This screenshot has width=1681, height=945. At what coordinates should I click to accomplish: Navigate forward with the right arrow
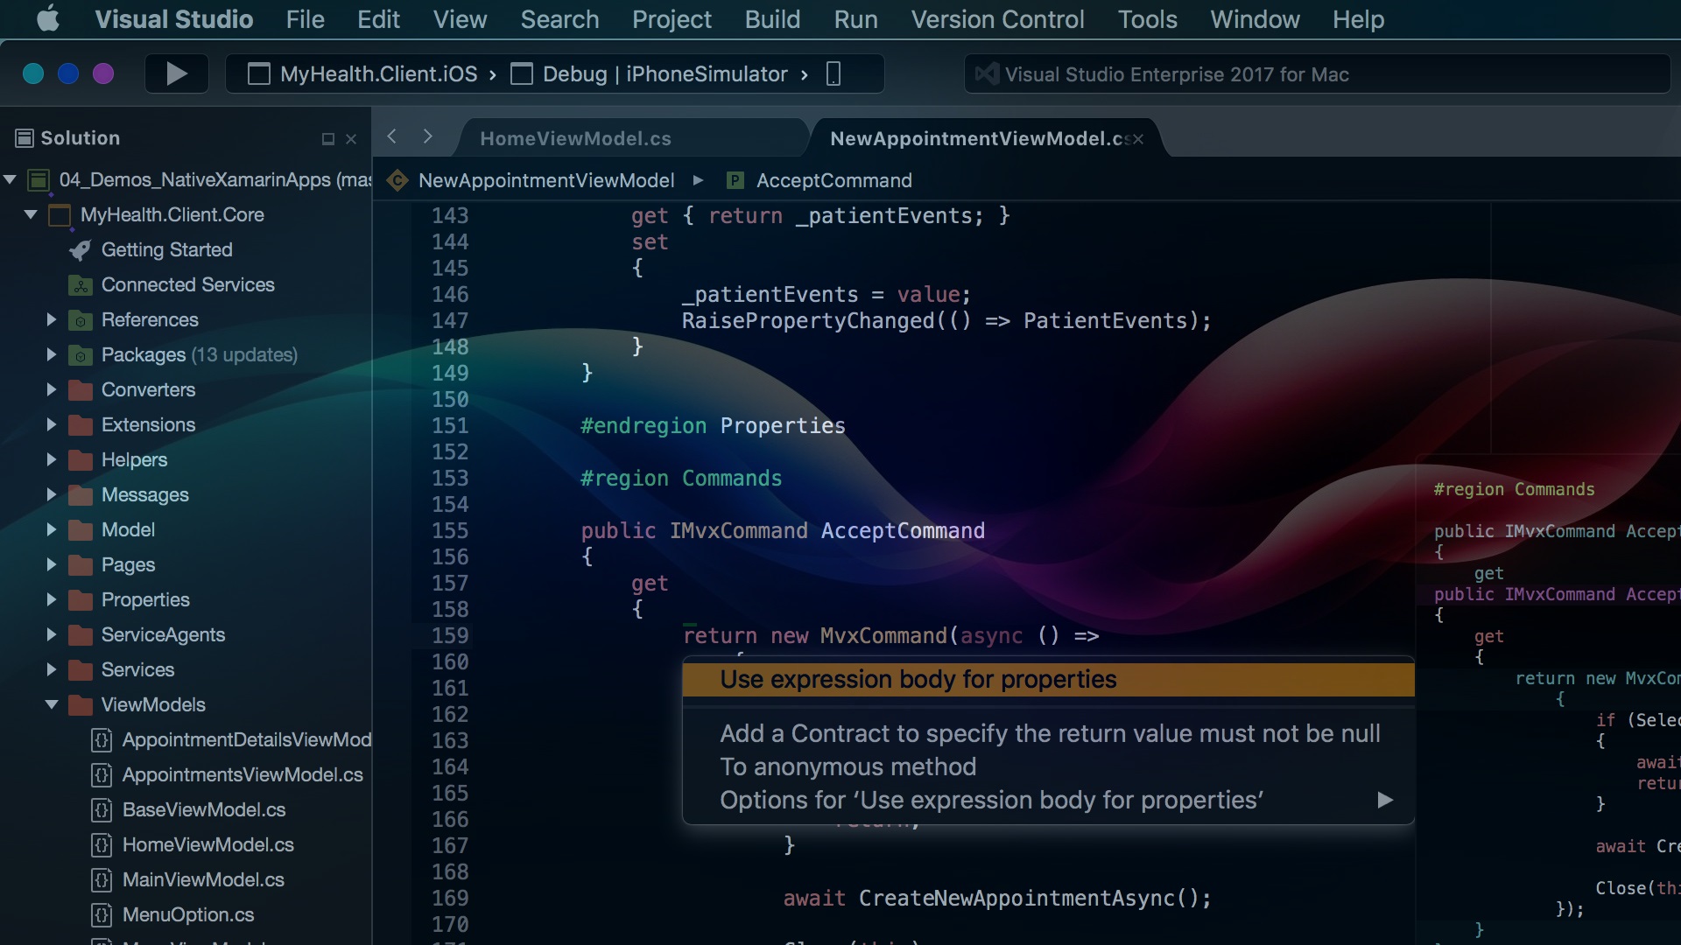click(x=427, y=136)
